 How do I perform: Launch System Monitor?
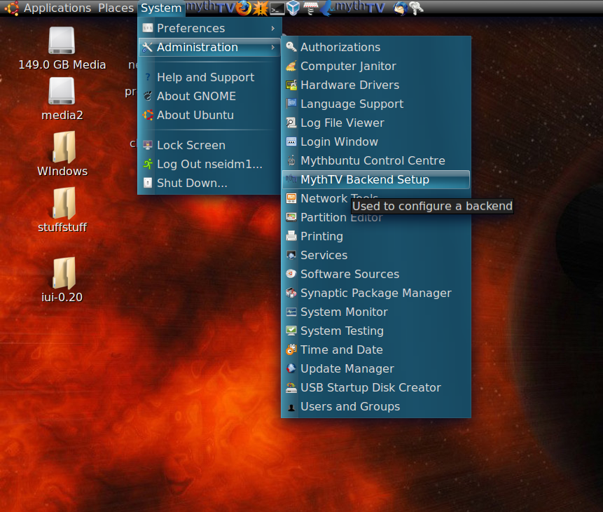pyautogui.click(x=376, y=312)
